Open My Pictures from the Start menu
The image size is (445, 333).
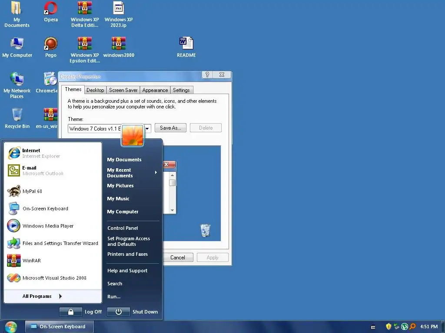(120, 186)
